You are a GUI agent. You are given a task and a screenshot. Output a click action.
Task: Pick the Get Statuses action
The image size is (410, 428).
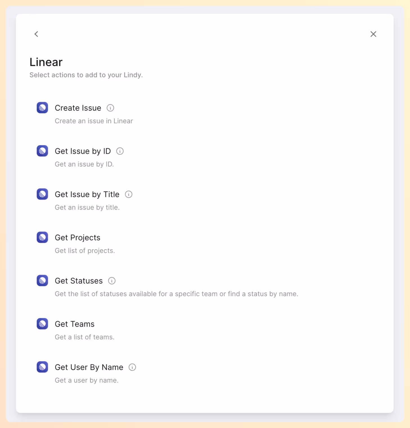tap(79, 281)
